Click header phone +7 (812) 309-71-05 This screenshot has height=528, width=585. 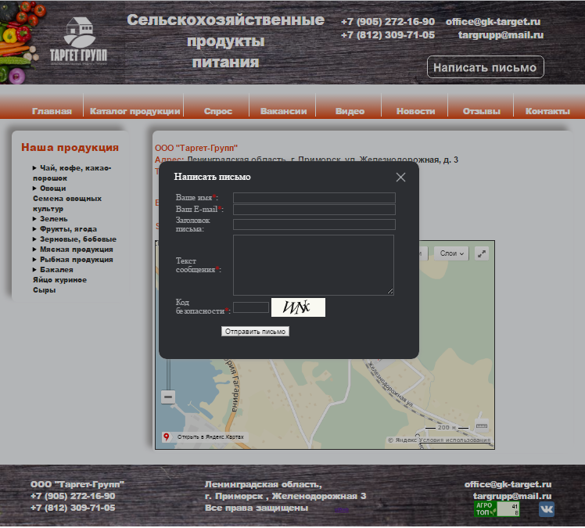point(388,35)
